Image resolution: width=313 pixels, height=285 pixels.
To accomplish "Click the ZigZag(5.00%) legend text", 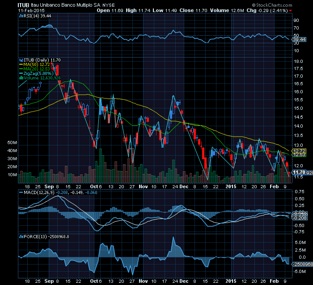I will click(x=38, y=73).
